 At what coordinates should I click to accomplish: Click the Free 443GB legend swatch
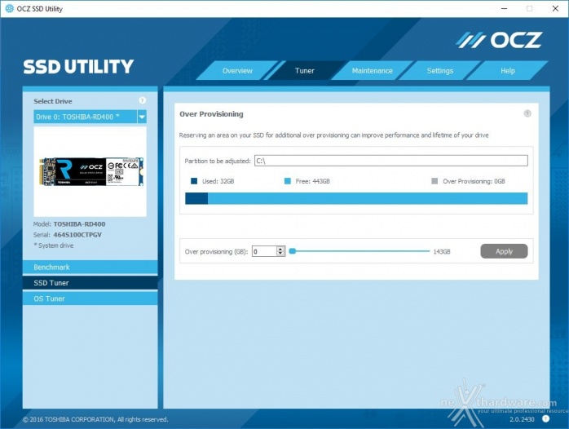[288, 181]
